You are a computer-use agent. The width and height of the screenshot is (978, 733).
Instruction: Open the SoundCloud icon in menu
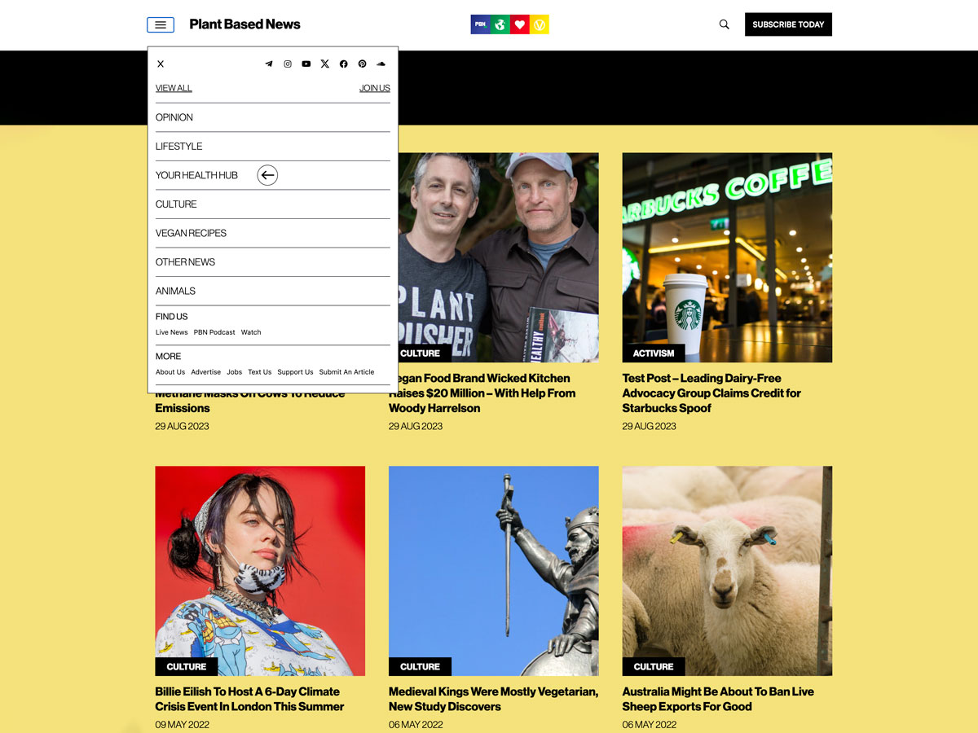click(x=381, y=64)
